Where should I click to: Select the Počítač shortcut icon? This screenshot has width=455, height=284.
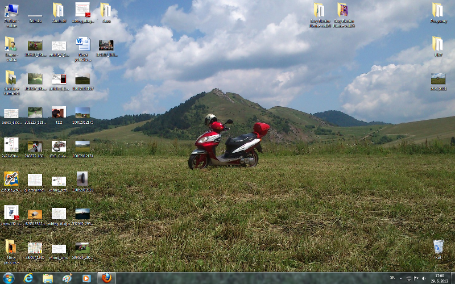11,10
